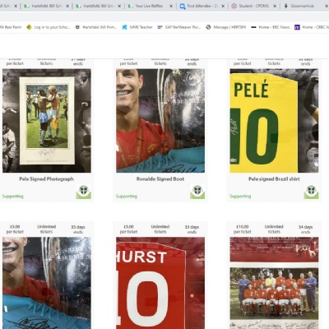Open the Pele signed Brazil shirt title link
The height and width of the screenshot is (329, 329).
click(x=274, y=179)
